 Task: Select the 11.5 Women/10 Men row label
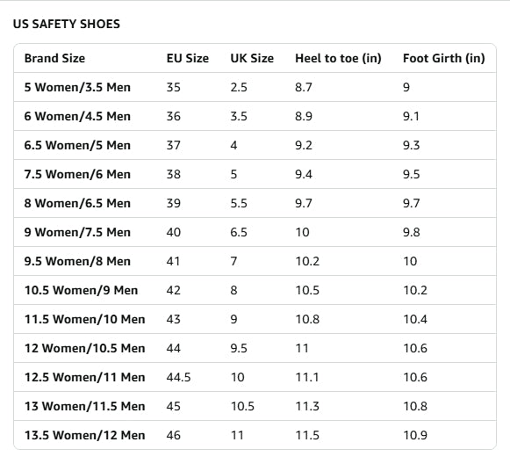84,319
